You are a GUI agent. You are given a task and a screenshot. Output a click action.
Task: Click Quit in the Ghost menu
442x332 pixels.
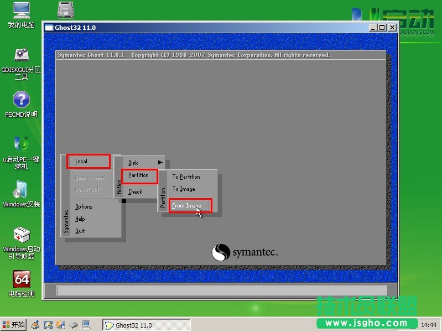tap(80, 231)
